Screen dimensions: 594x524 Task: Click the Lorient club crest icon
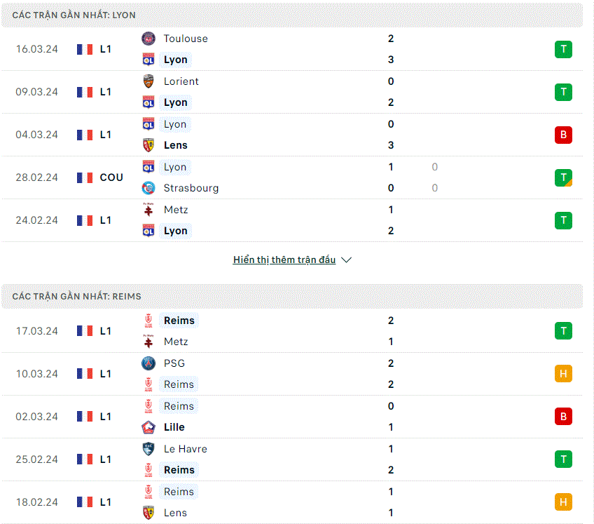148,81
